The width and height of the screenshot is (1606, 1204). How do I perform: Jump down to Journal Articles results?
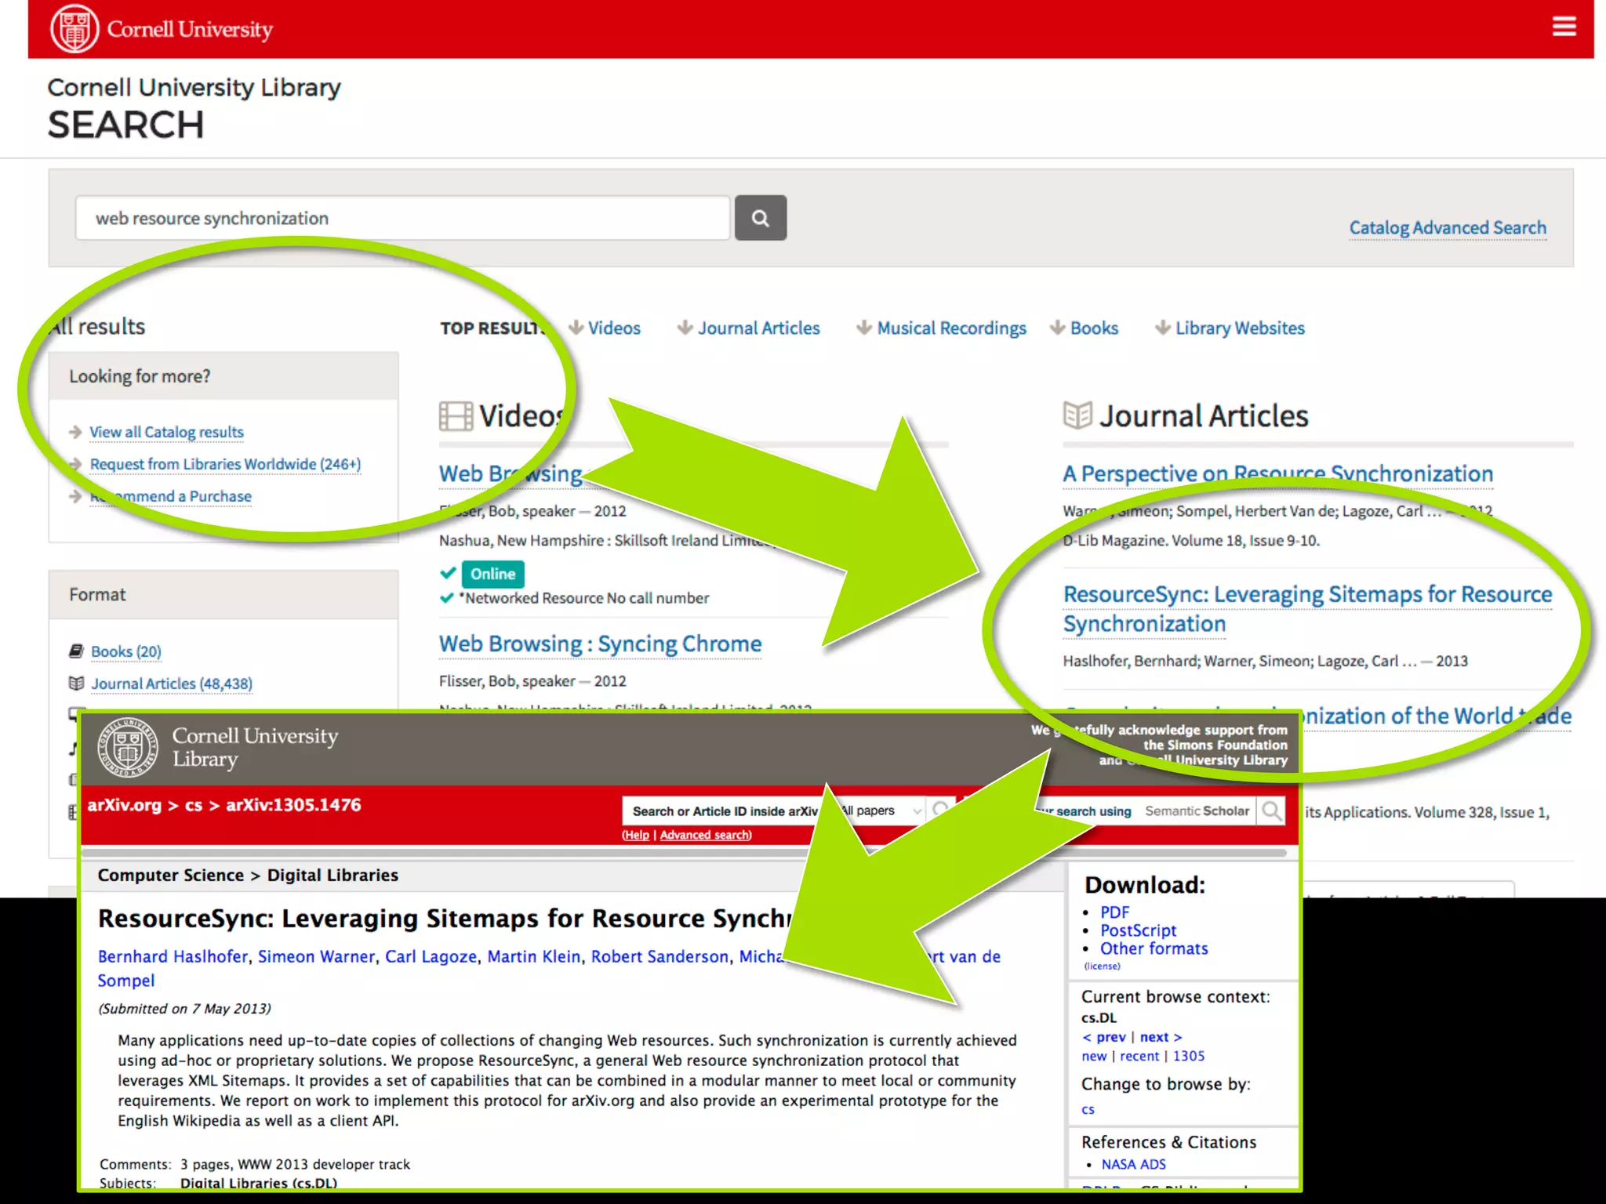pos(758,328)
